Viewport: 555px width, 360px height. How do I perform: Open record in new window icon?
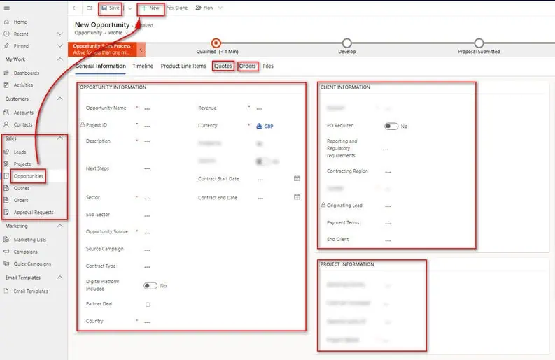click(89, 8)
